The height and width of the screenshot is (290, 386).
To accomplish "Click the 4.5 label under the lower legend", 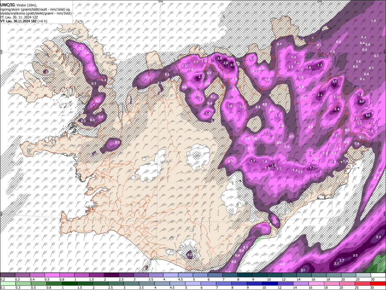I will 172,288.
